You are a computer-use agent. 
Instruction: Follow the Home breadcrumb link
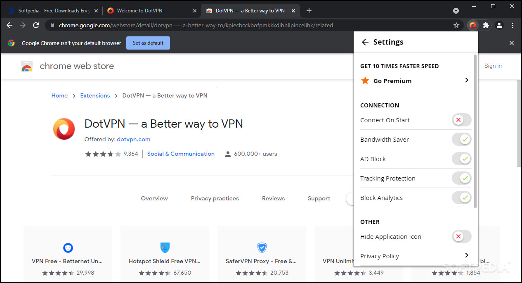tap(59, 95)
